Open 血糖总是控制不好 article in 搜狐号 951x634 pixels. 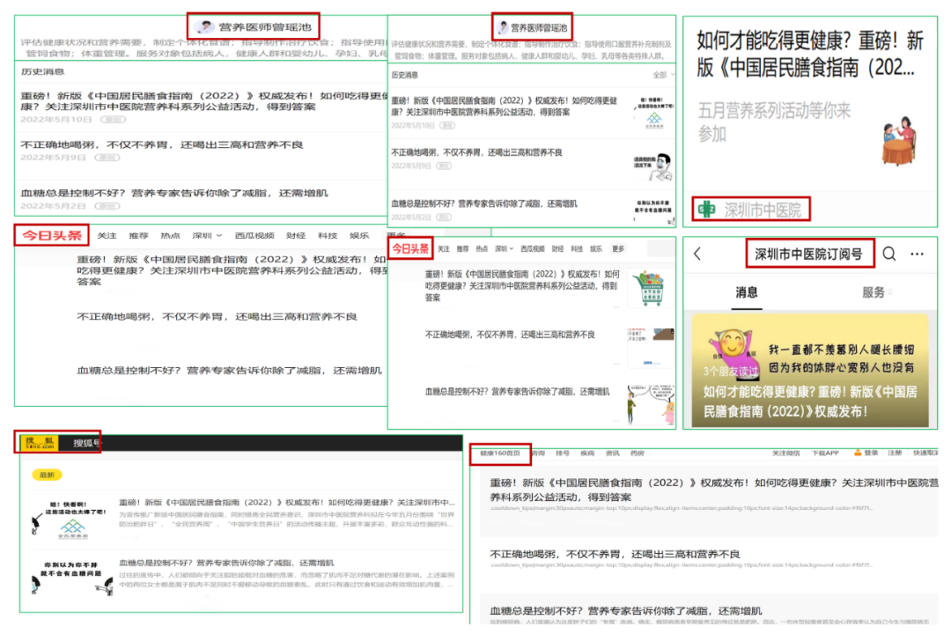[x=225, y=563]
